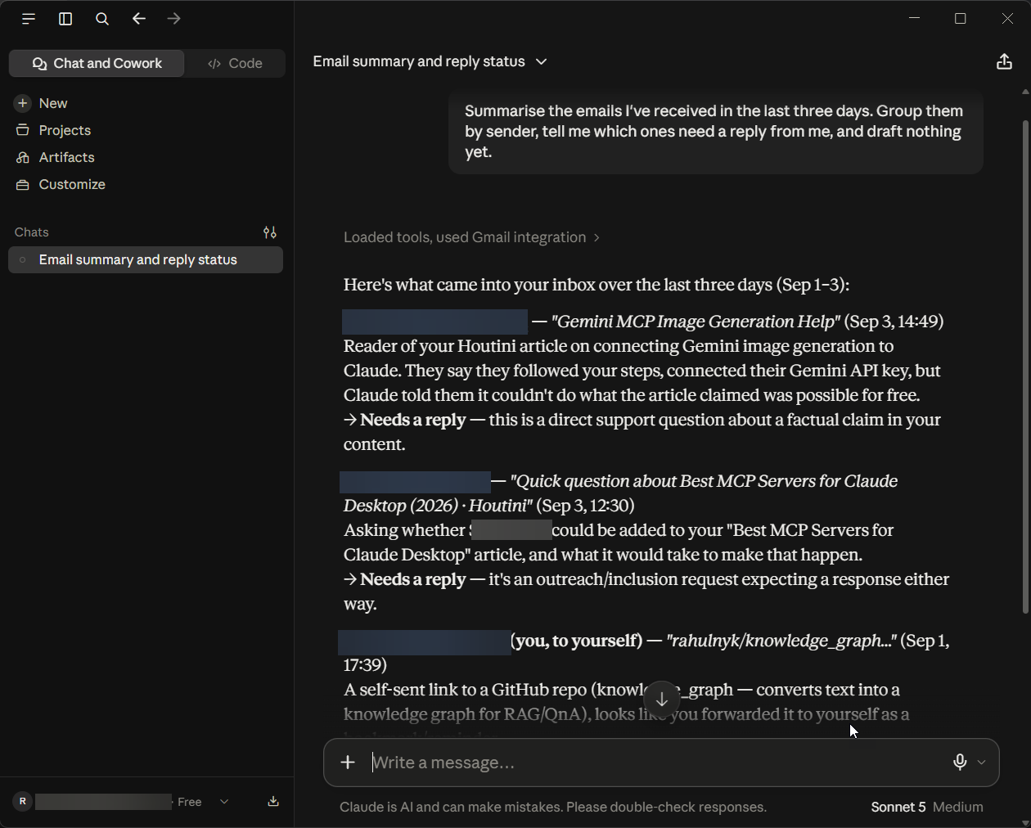
Task: Click the Medium effort label
Action: [957, 807]
